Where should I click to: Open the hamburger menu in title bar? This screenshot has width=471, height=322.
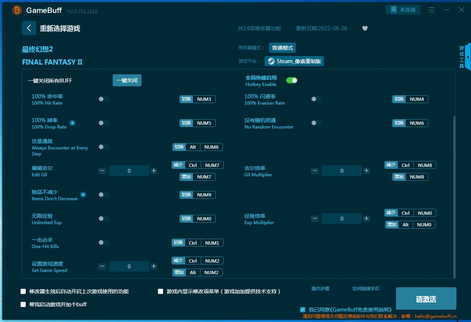pos(431,10)
